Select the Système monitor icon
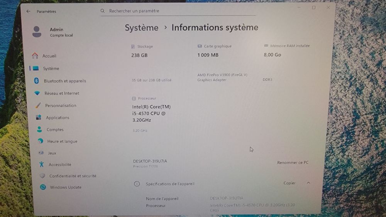This screenshot has width=386, height=217. point(36,68)
